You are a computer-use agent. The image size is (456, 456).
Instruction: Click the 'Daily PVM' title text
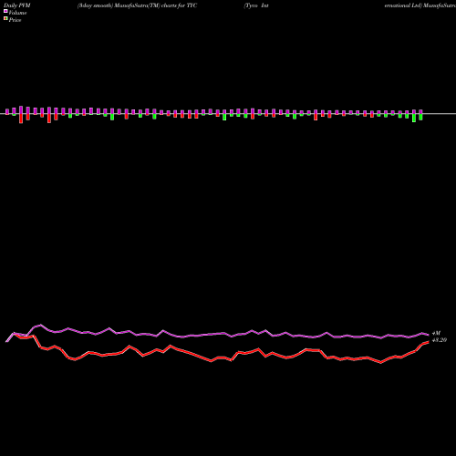click(17, 5)
